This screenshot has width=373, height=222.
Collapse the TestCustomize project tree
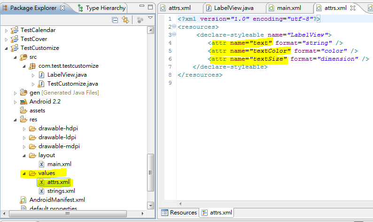(x=6, y=48)
